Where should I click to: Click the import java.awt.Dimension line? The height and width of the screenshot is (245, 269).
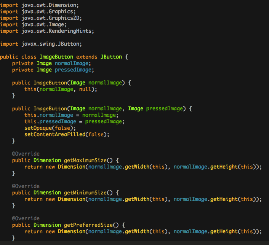[39, 5]
